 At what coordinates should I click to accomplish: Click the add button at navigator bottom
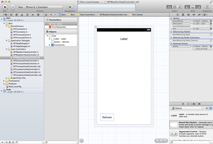click(x=2, y=142)
